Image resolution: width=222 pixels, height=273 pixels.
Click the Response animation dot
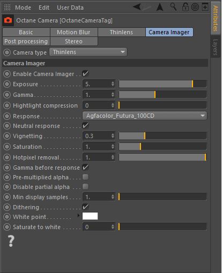7,116
